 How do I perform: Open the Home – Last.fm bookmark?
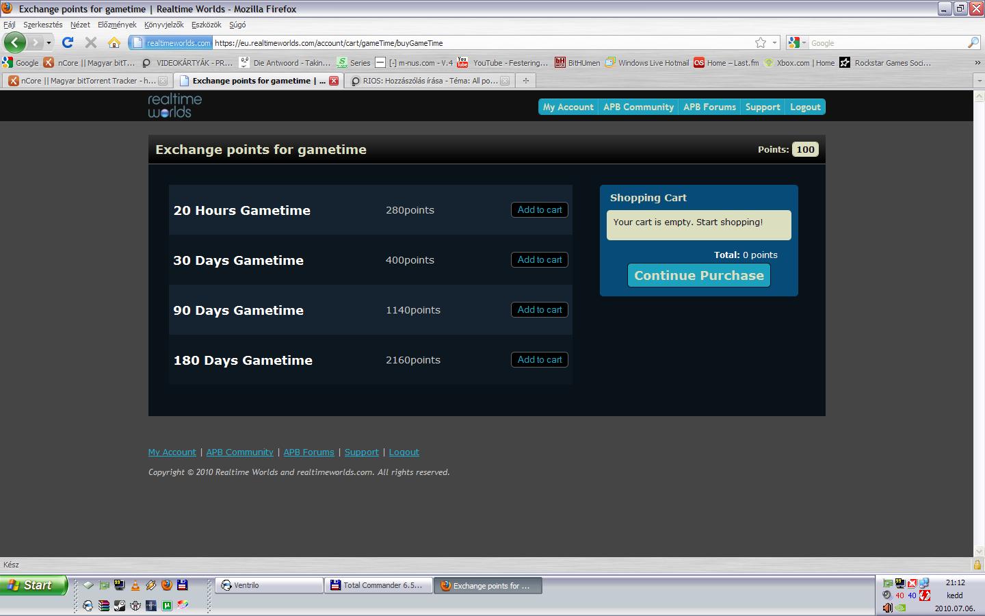[x=726, y=62]
